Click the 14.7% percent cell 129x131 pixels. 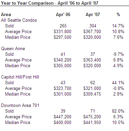(118, 26)
